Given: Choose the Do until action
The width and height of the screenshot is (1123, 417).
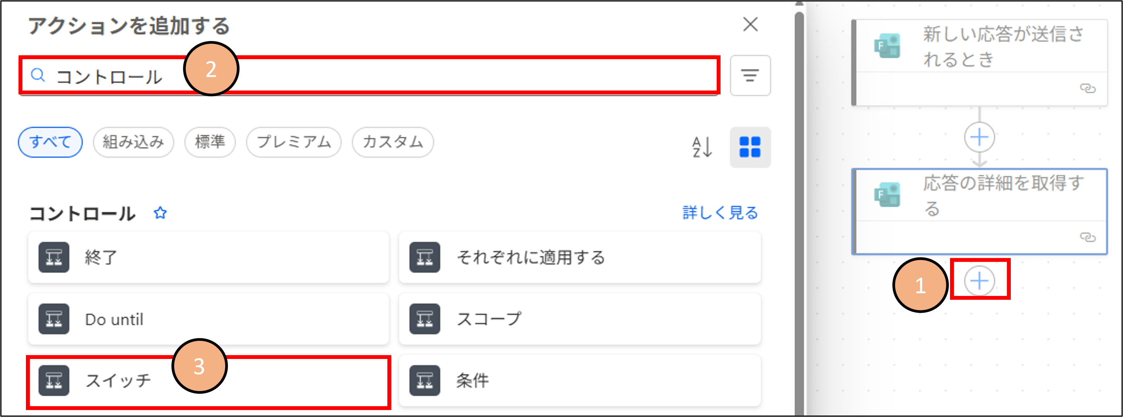Looking at the screenshot, I should [208, 319].
